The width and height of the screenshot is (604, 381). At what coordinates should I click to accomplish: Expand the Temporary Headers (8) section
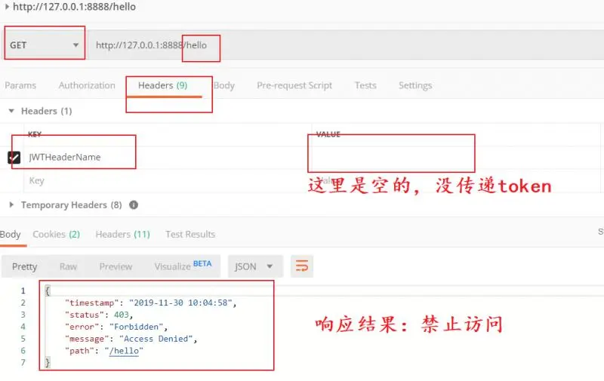click(x=11, y=204)
